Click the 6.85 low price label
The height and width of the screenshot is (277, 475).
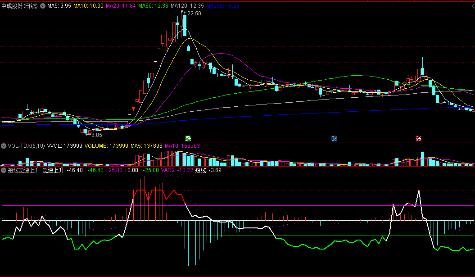point(97,135)
